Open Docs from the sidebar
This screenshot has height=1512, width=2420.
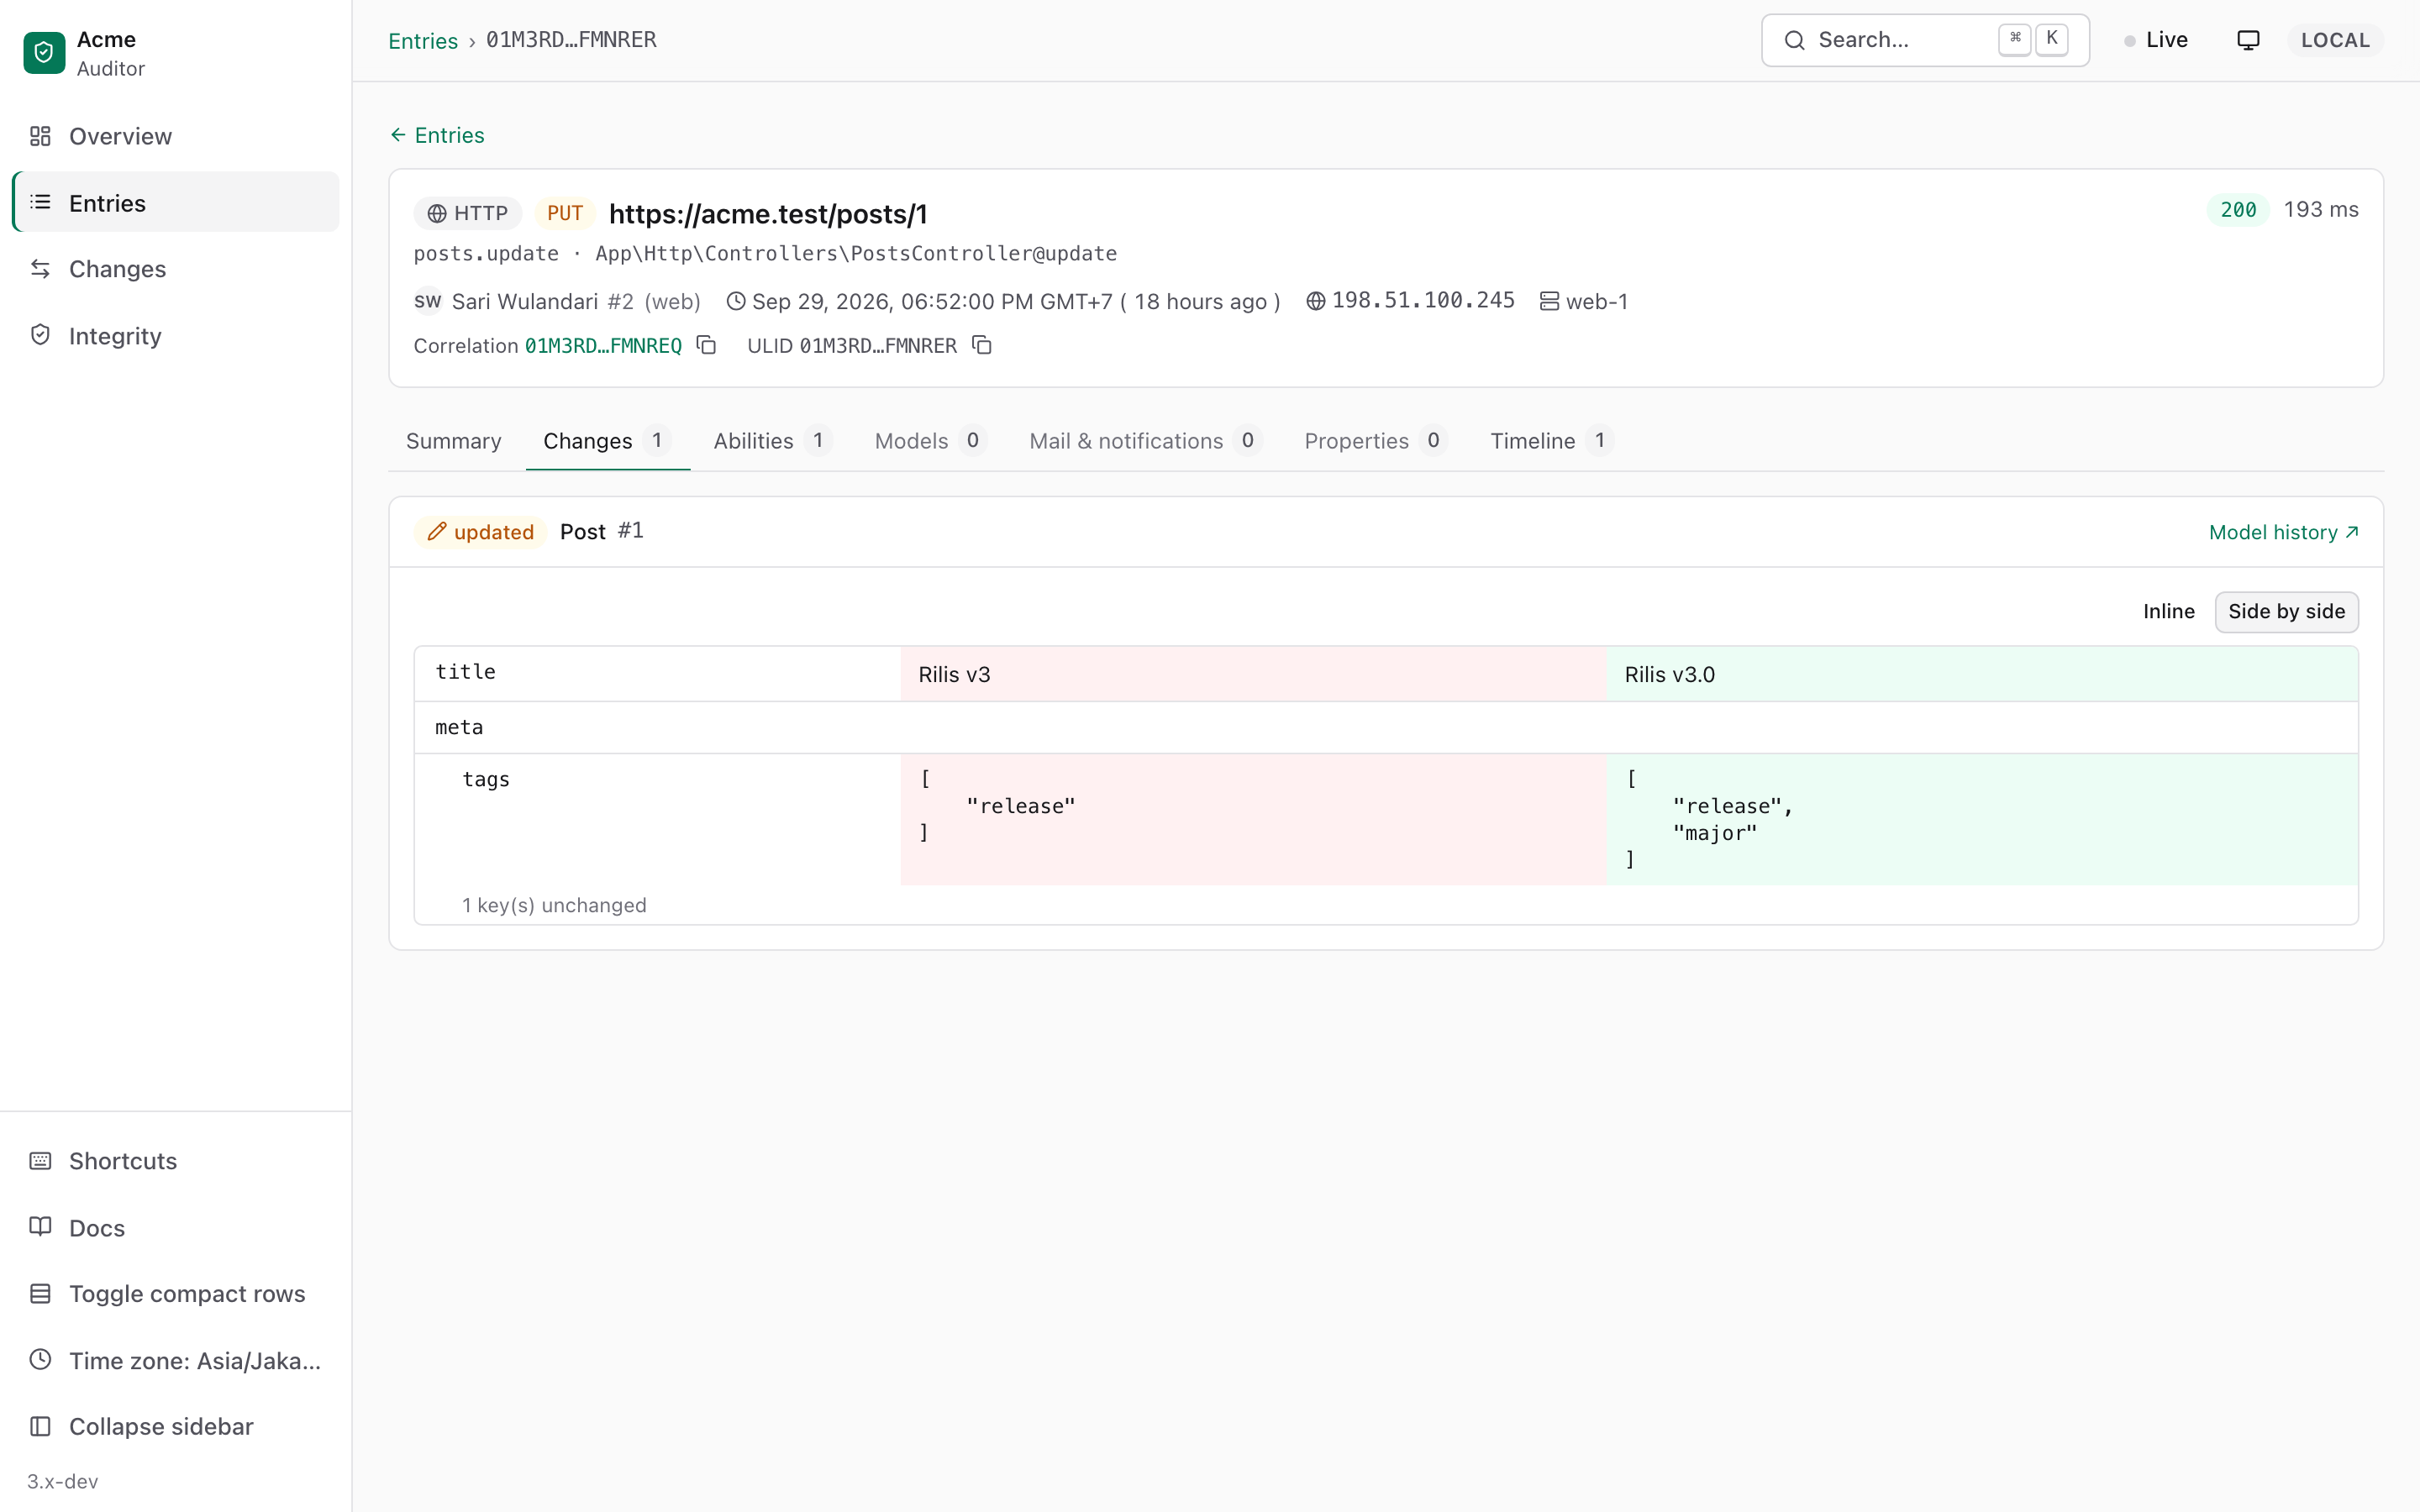[x=175, y=1227]
